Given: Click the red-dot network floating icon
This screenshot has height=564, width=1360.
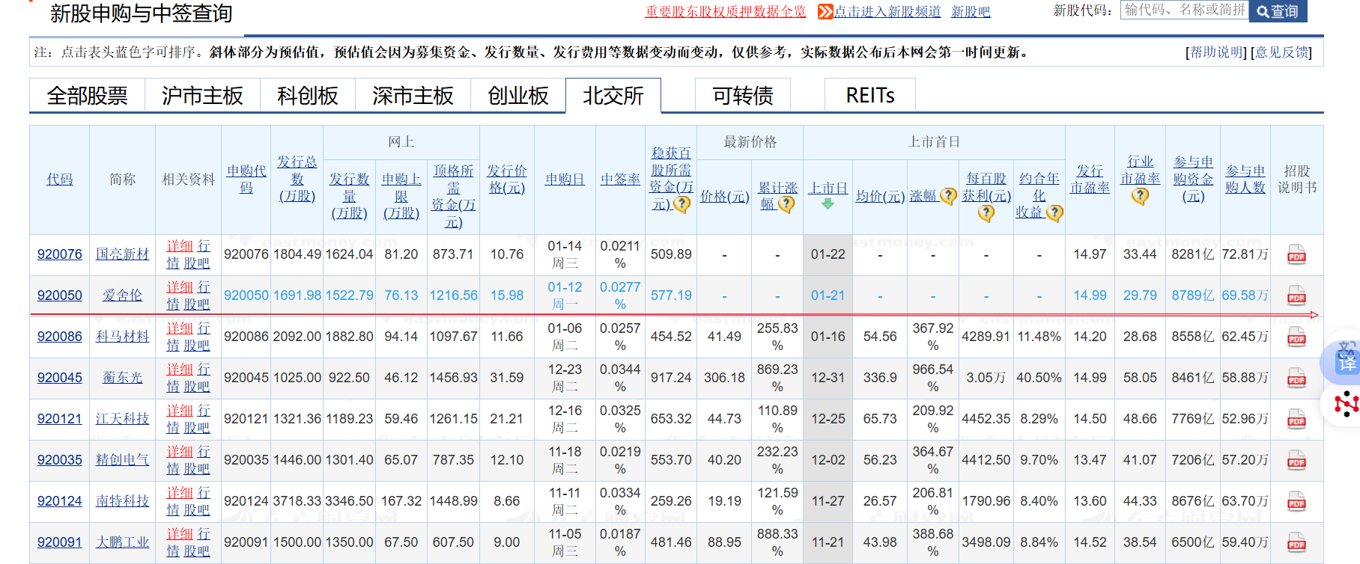Looking at the screenshot, I should point(1346,404).
